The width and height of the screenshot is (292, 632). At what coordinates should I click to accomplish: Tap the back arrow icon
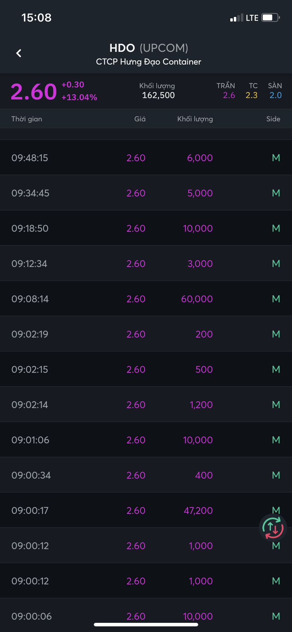(19, 53)
